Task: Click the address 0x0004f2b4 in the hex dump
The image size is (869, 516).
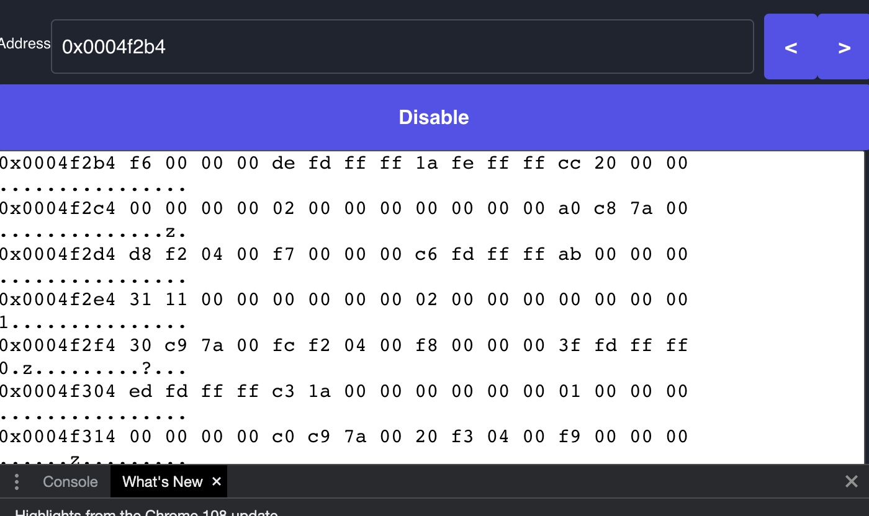Action: (x=58, y=163)
